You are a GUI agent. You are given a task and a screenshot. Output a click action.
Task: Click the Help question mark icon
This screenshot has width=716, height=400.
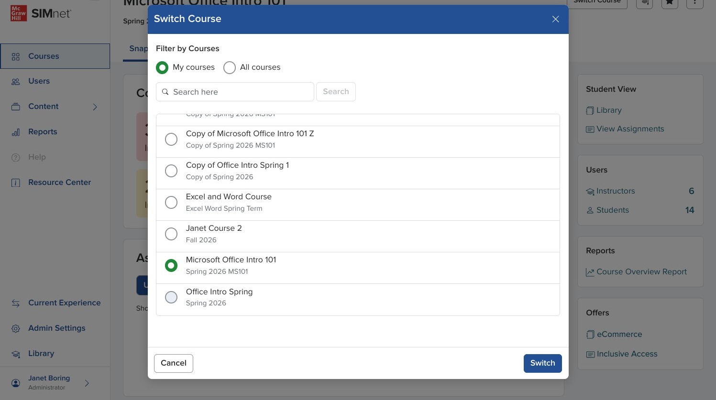pyautogui.click(x=16, y=157)
